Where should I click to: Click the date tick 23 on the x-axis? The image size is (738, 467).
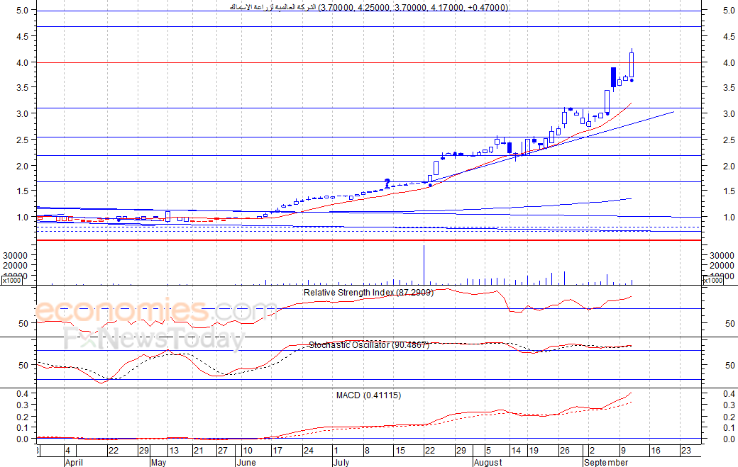[x=685, y=451]
